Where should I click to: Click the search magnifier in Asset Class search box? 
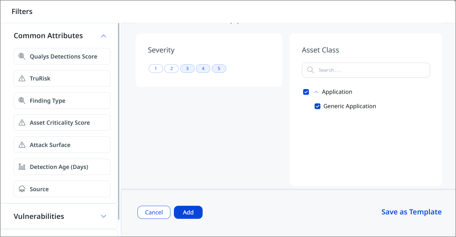point(310,70)
